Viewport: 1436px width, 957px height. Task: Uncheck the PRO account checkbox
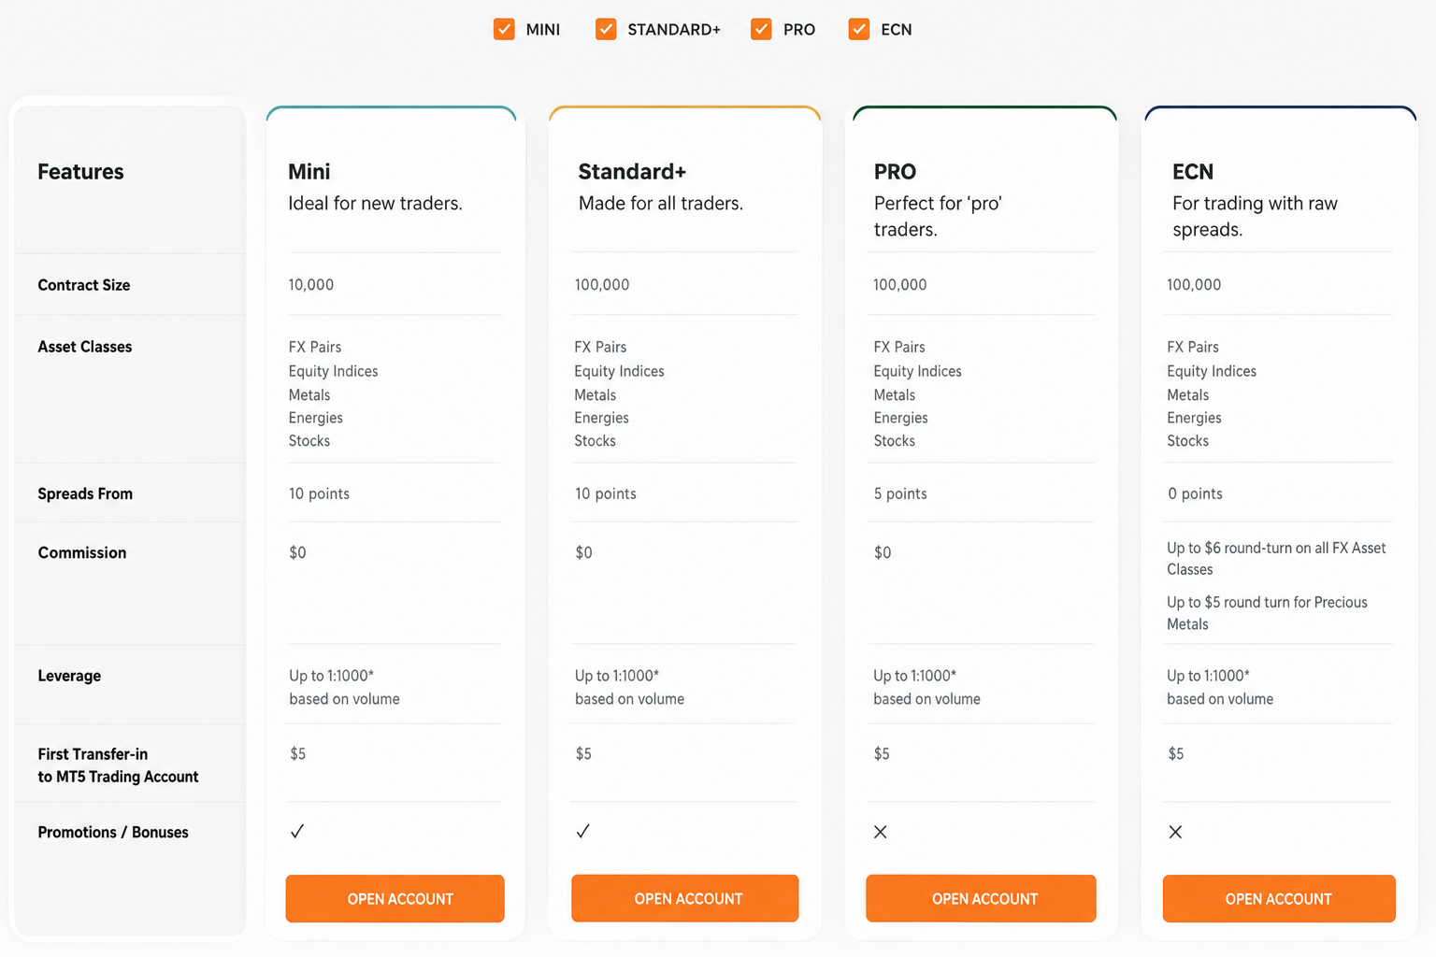pyautogui.click(x=761, y=29)
